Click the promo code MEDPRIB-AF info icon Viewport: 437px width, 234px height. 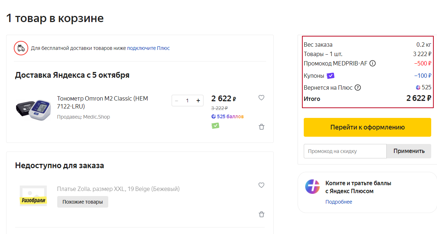tap(373, 64)
